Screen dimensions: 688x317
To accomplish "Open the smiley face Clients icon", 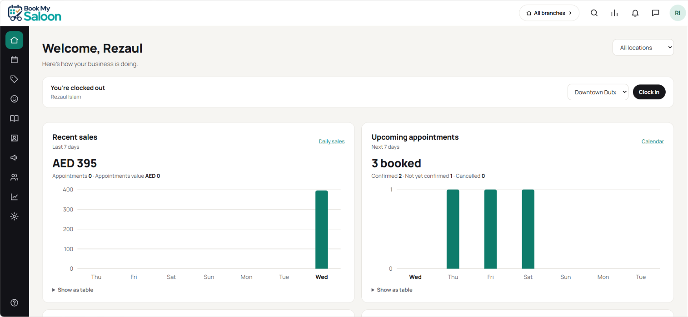I will [x=15, y=98].
